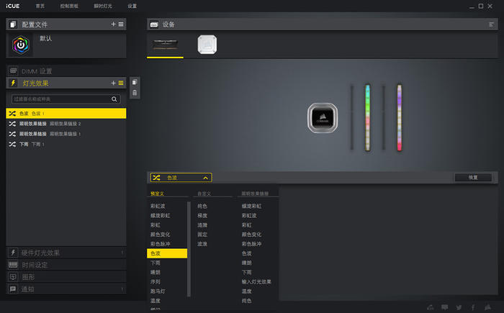Viewport: 504px width, 313px height.
Task: Expand the 硬件灯光效果 section
Action: 66,253
